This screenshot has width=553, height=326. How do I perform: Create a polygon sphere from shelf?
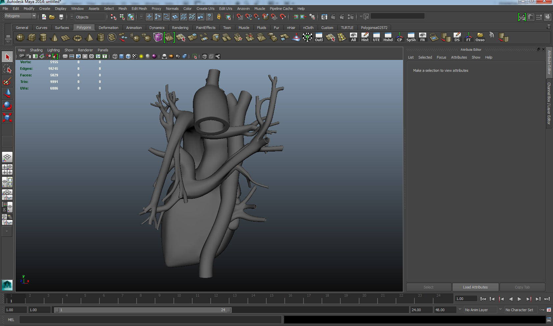[x=20, y=38]
